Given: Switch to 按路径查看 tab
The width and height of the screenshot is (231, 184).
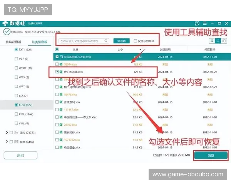Looking at the screenshot, I should 13,42.
